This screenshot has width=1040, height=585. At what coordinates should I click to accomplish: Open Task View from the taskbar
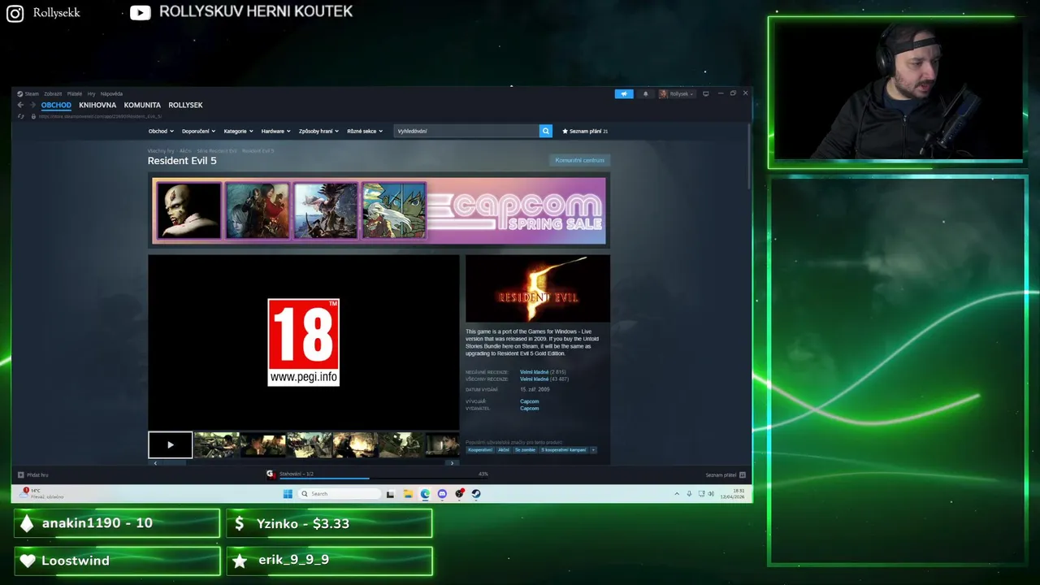click(390, 493)
